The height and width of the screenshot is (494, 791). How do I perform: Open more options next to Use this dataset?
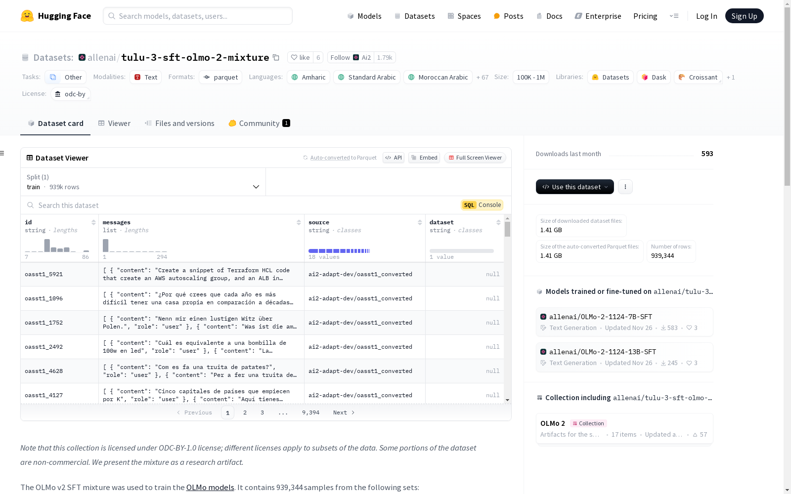pos(625,187)
